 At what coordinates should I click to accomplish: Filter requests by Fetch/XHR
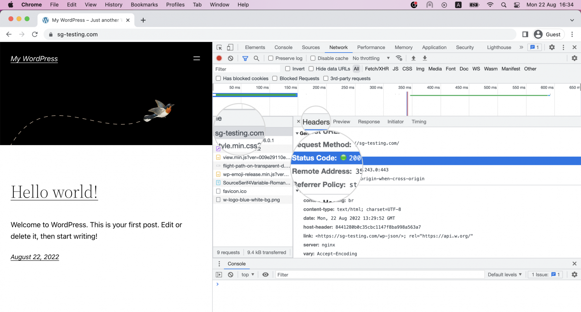(x=377, y=69)
